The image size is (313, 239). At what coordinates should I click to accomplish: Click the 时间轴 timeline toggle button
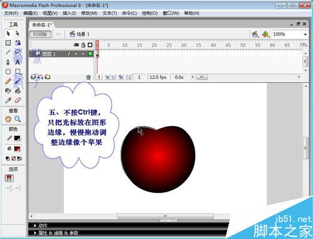(40, 34)
